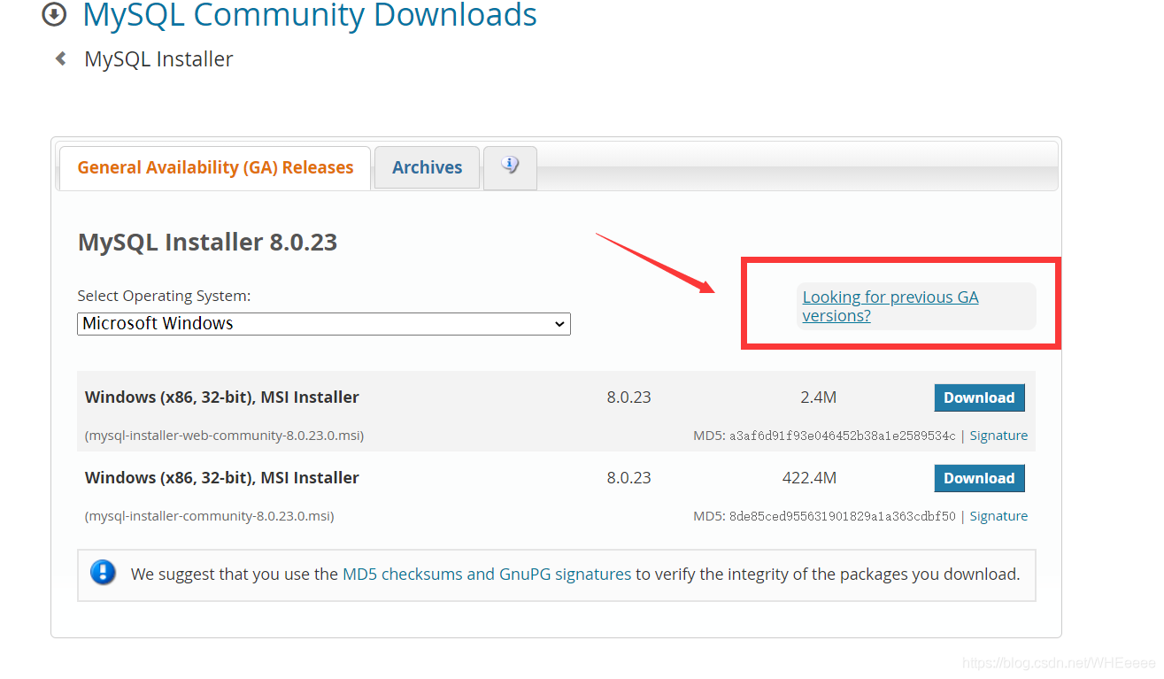The height and width of the screenshot is (679, 1164).
Task: Click the MySQL Installer 8.0.23 heading
Action: [208, 243]
